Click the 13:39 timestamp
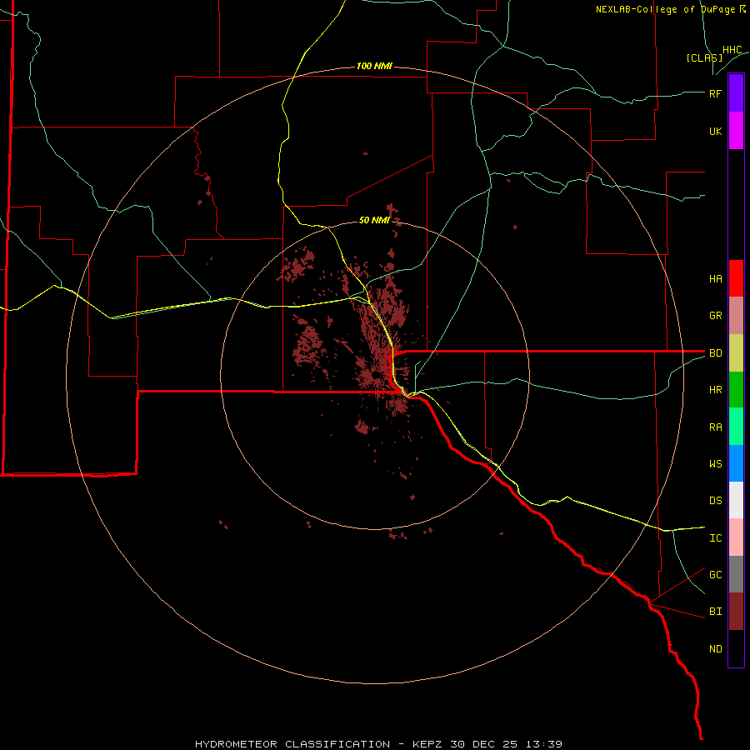The height and width of the screenshot is (750, 750). pyautogui.click(x=544, y=744)
